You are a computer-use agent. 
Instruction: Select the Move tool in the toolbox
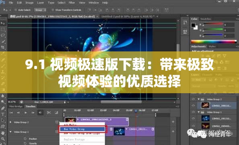[3, 23]
